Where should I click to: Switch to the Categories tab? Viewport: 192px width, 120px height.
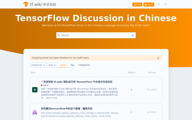(84, 65)
